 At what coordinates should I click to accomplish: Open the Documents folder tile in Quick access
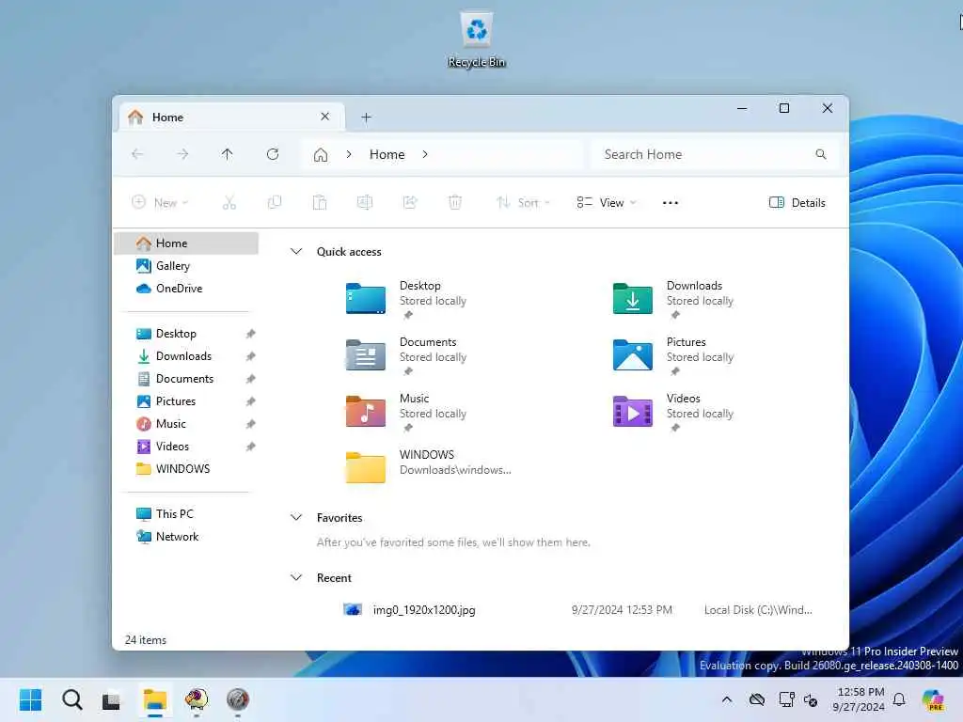(406, 356)
